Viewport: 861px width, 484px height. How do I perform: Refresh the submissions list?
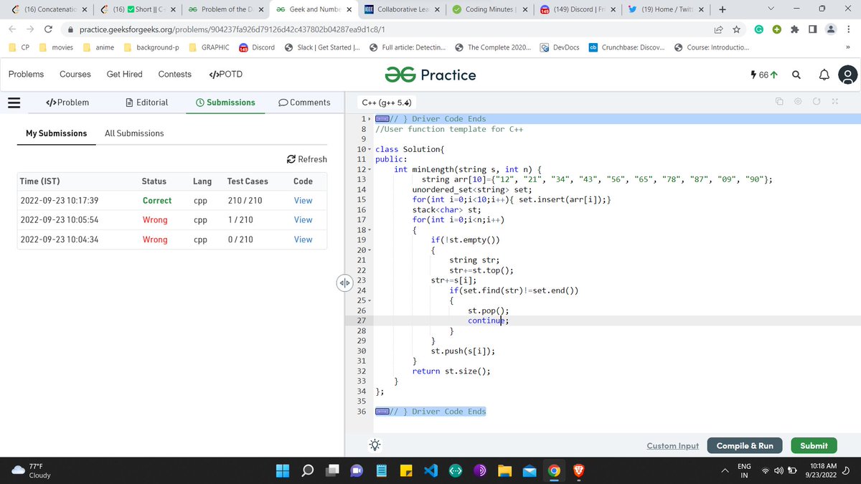click(306, 159)
